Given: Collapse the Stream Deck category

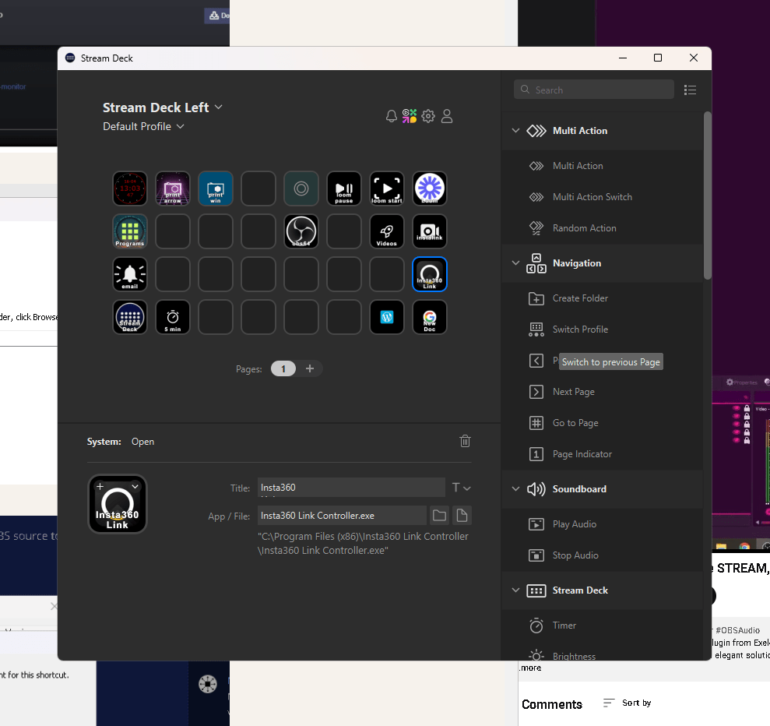Looking at the screenshot, I should click(515, 590).
